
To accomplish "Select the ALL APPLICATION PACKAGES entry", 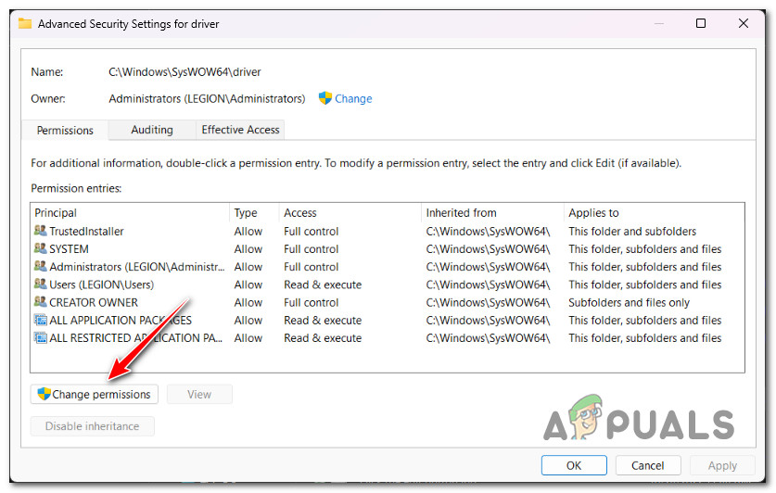I will [x=387, y=320].
